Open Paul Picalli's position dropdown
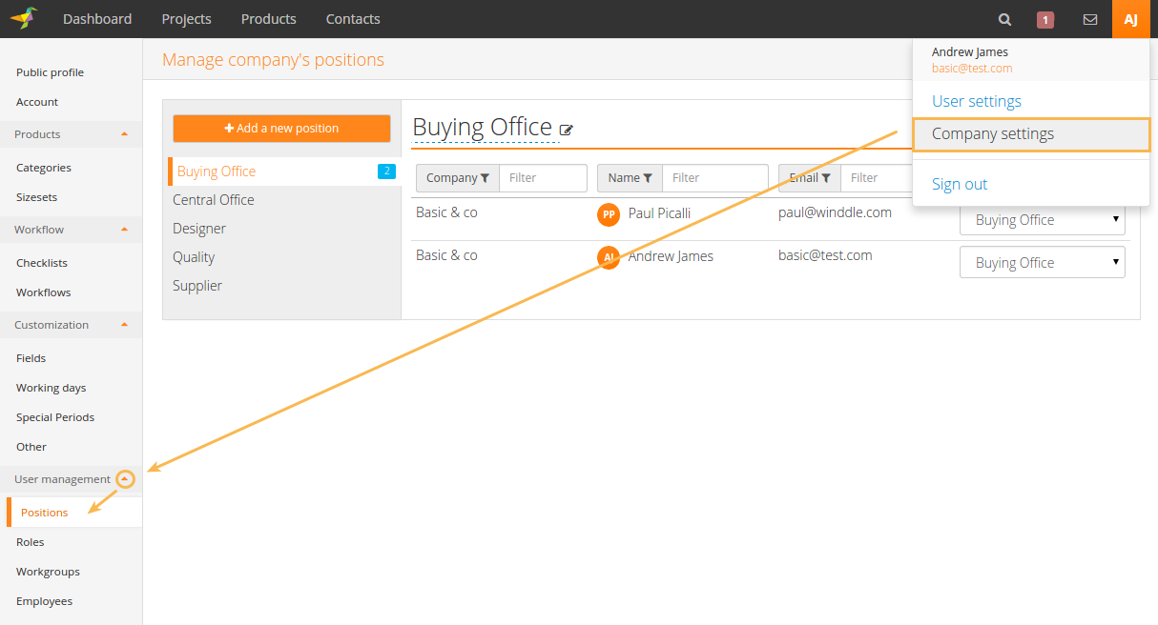 coord(1042,220)
